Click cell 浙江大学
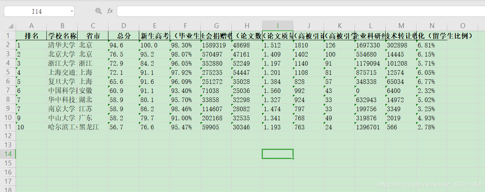Viewport: 485px width, 192px height. tap(62, 63)
